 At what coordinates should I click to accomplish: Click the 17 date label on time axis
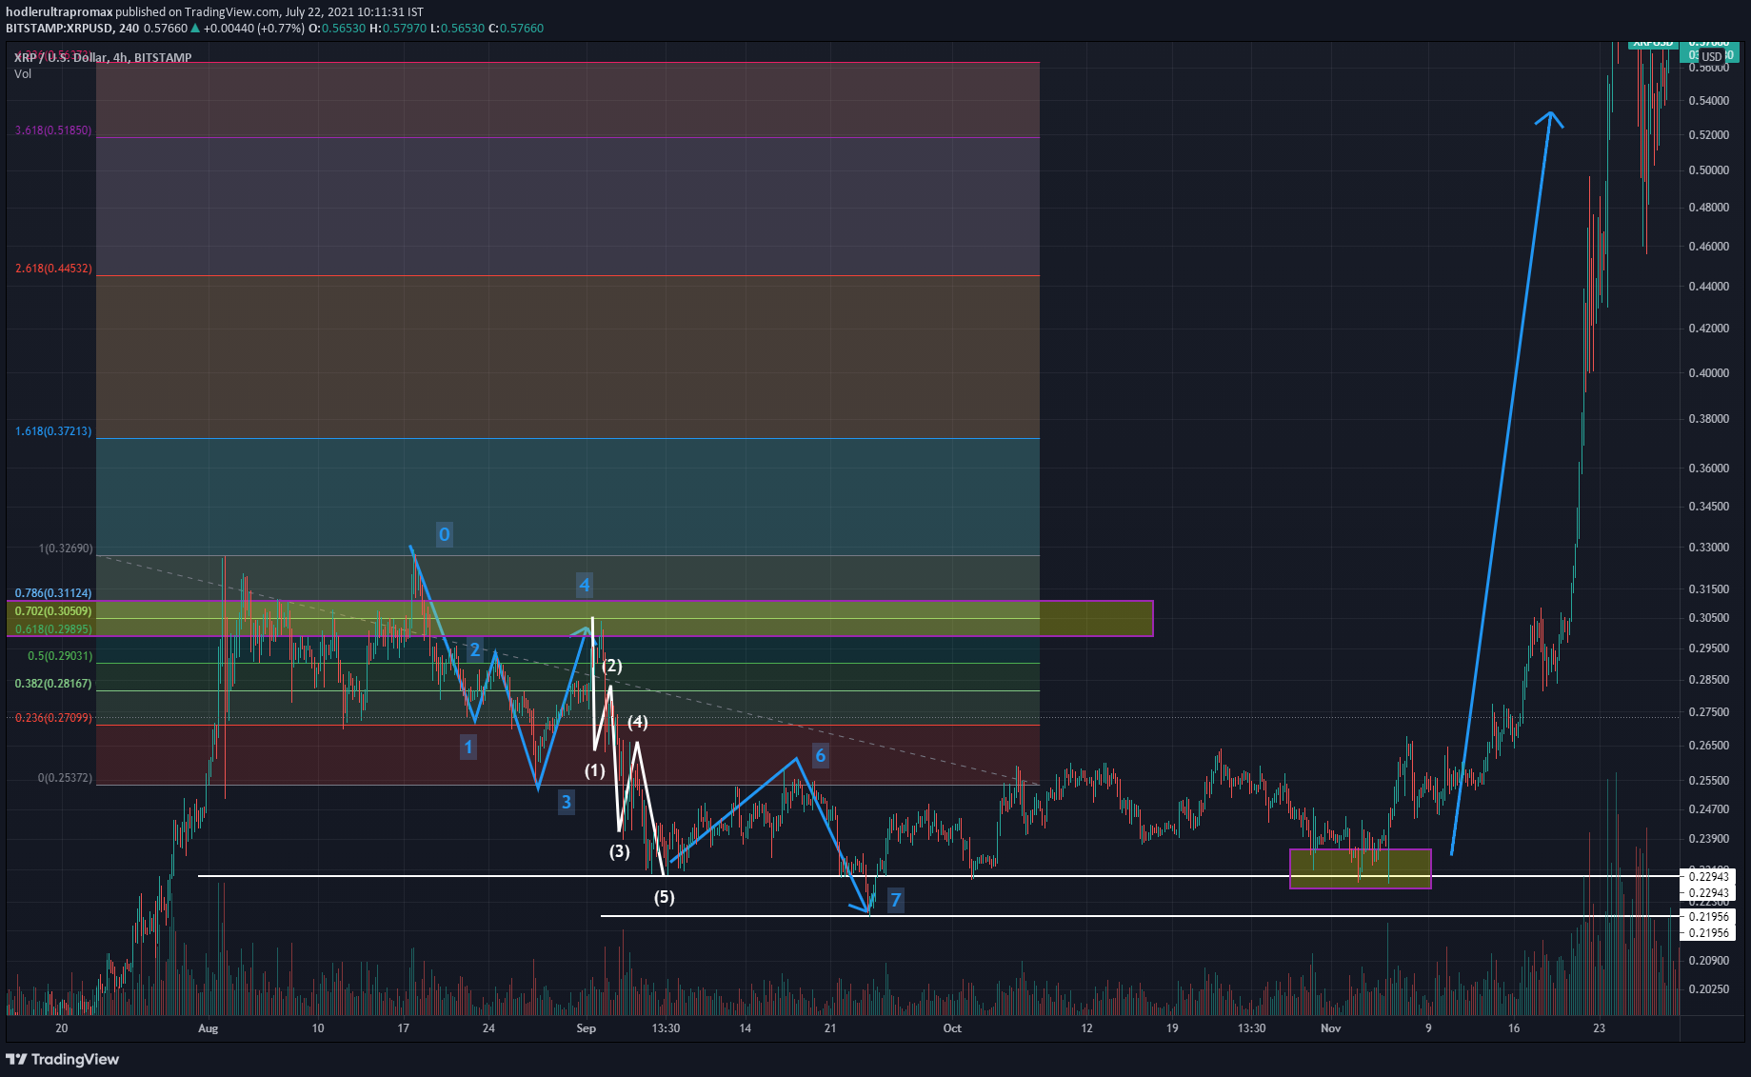tap(404, 1028)
